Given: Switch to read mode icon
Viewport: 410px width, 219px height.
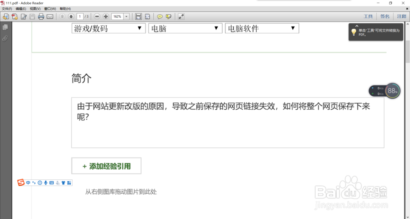Looking at the screenshot, I should [181, 16].
